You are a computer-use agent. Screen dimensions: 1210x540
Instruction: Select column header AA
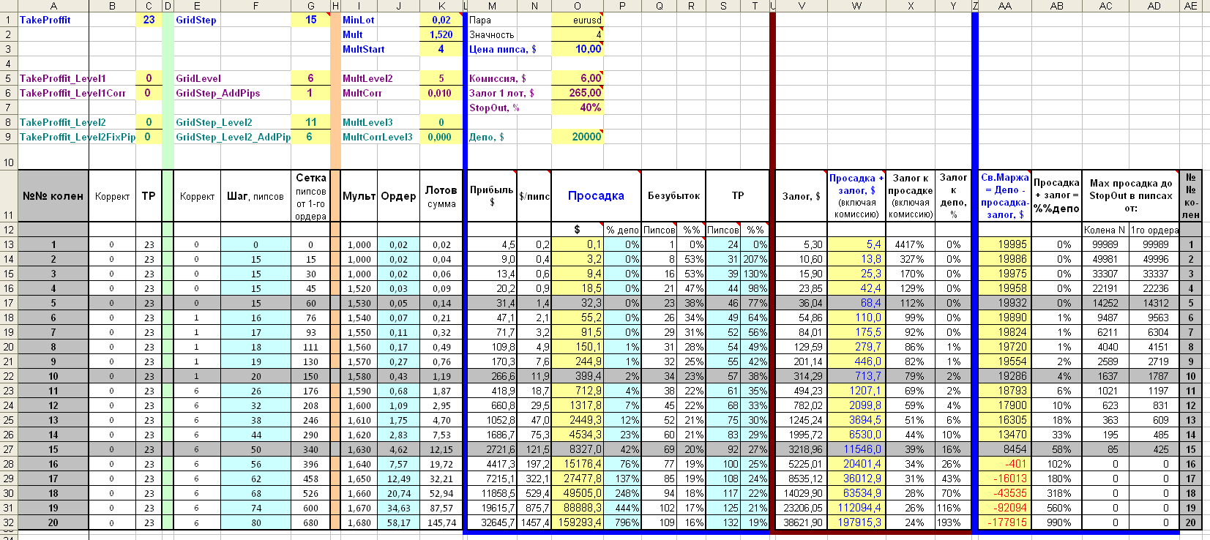point(1005,6)
